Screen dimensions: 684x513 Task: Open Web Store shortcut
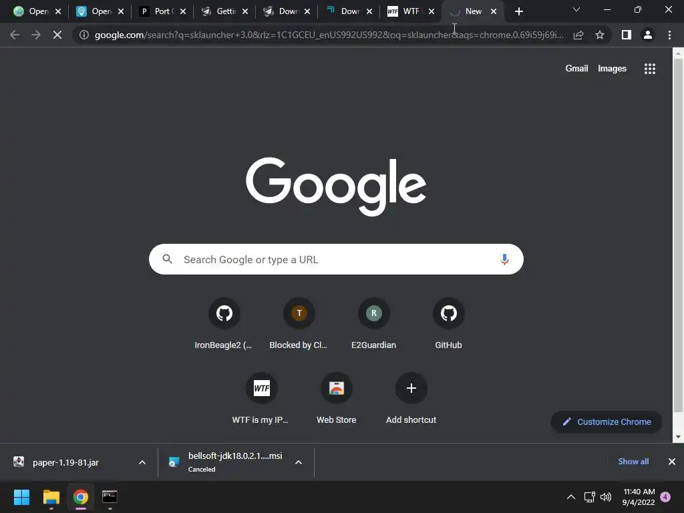[337, 399]
